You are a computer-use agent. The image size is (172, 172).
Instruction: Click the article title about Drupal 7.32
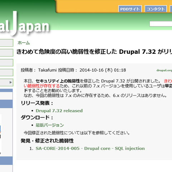94,52
